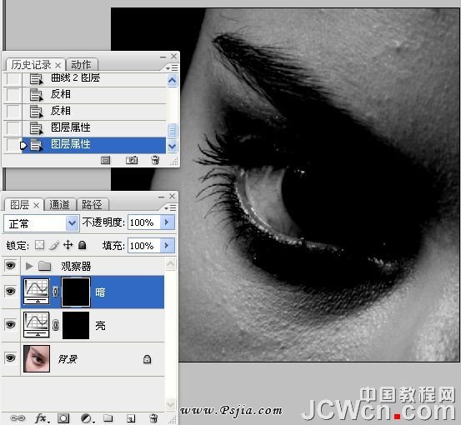The image size is (461, 425).
Task: Click padlock icon on 背景 layer
Action: click(147, 359)
